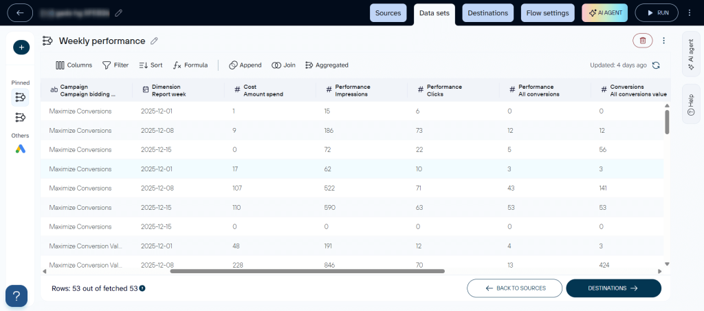Image resolution: width=704 pixels, height=311 pixels.
Task: Open the Formula tool
Action: coord(190,65)
